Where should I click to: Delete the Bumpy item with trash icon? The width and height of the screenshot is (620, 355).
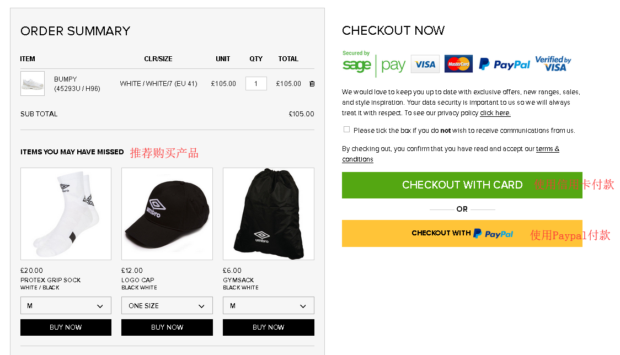point(312,84)
